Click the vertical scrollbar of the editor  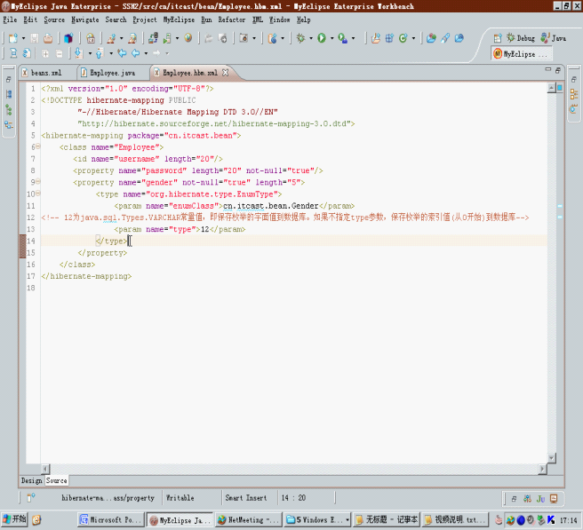click(551, 266)
